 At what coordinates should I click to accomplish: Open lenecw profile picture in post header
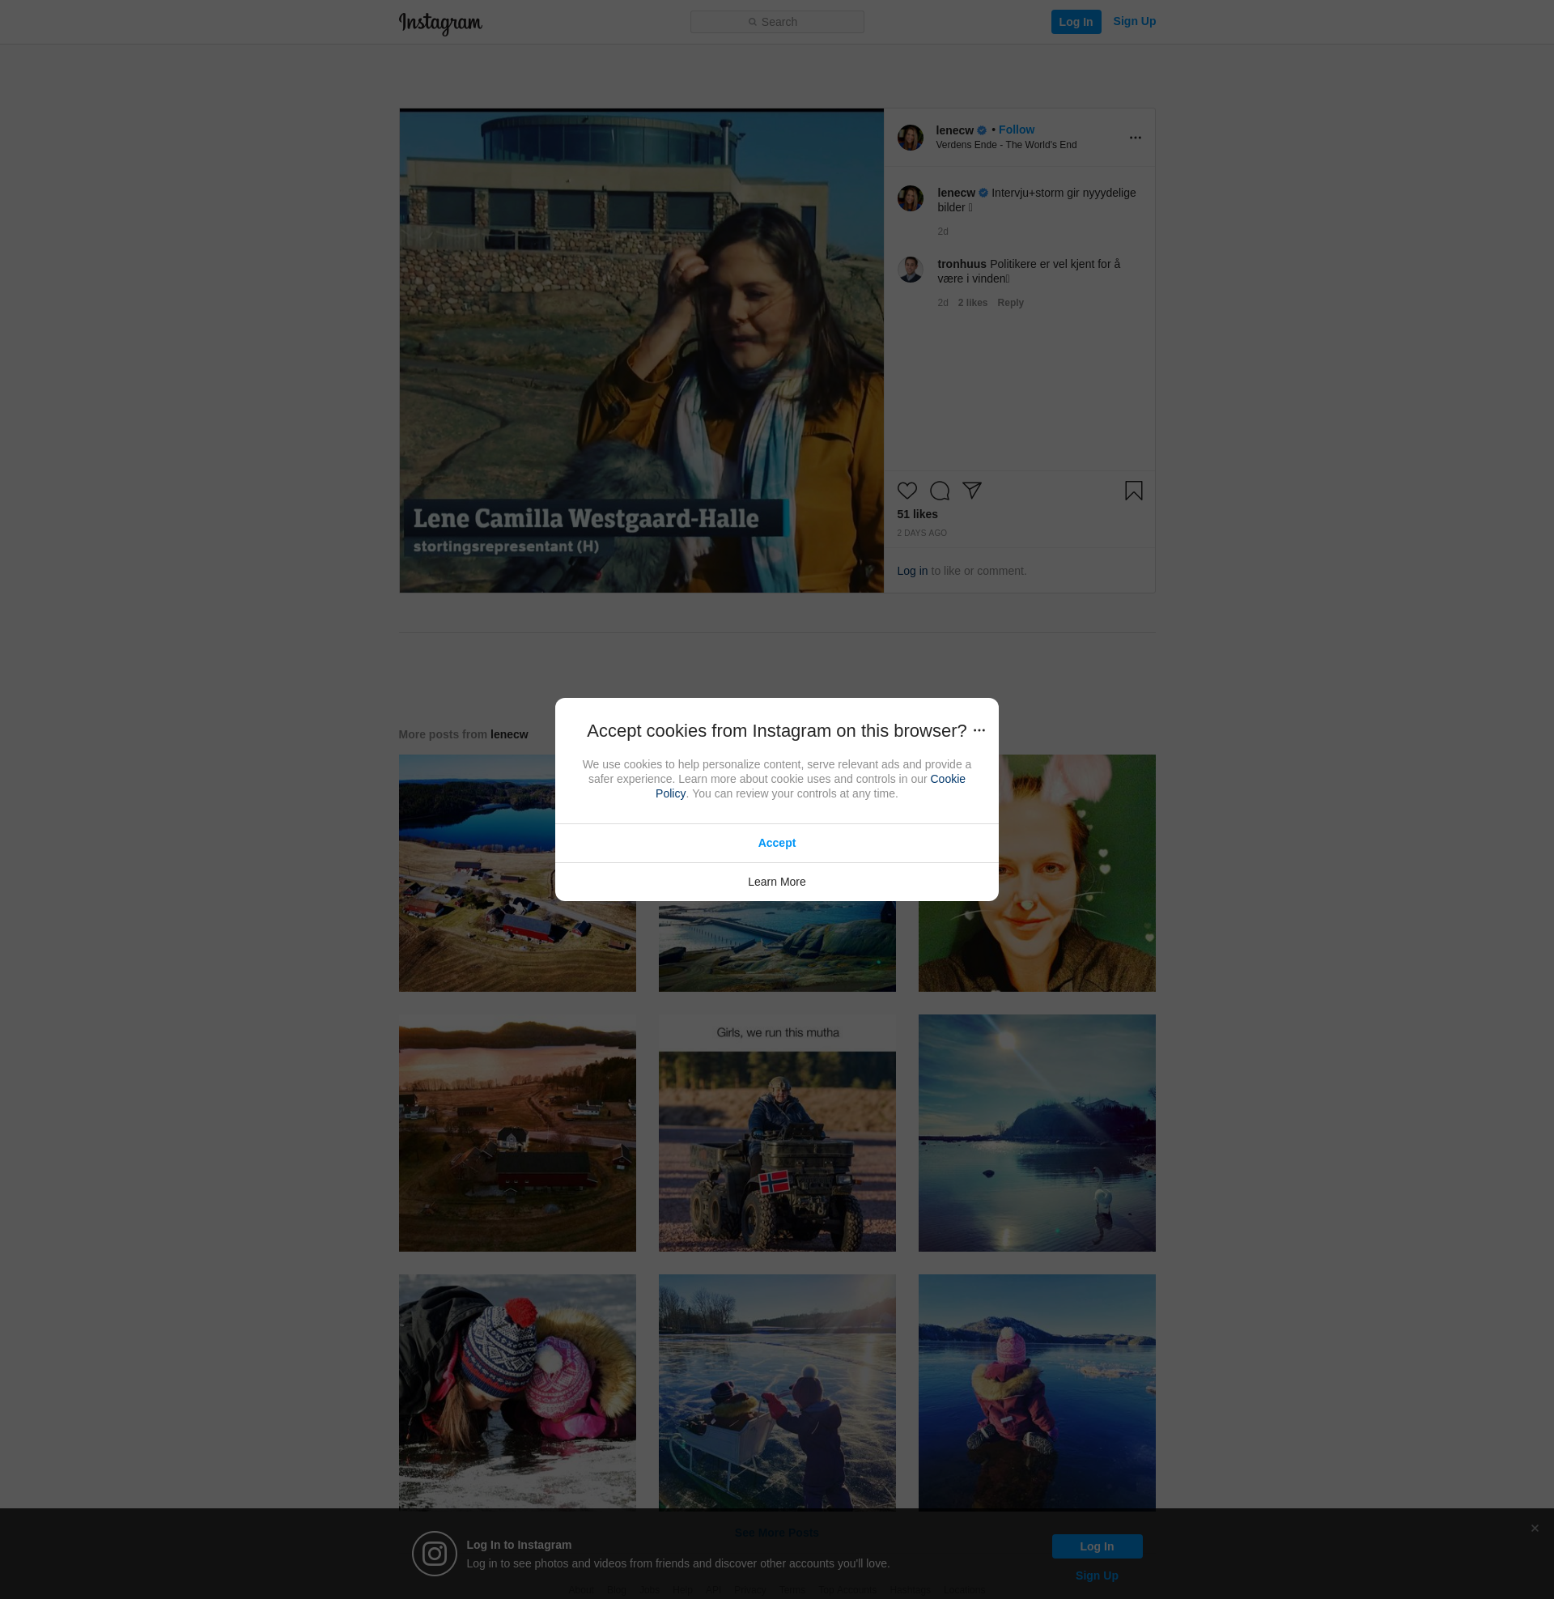click(x=910, y=137)
